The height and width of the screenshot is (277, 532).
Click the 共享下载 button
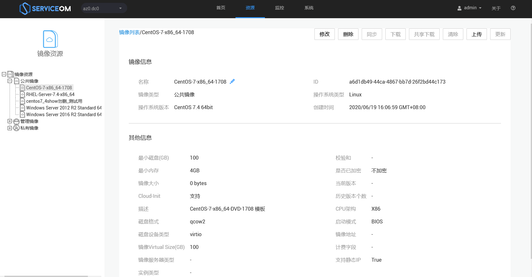(x=424, y=34)
